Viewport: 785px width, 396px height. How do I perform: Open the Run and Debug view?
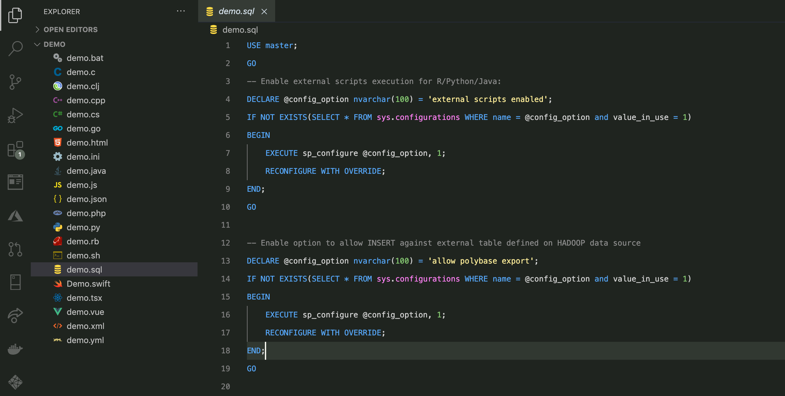(15, 115)
